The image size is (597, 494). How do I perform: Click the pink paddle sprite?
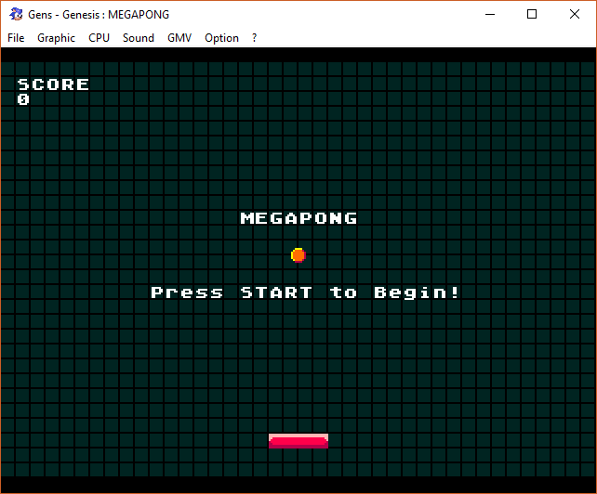coord(298,441)
